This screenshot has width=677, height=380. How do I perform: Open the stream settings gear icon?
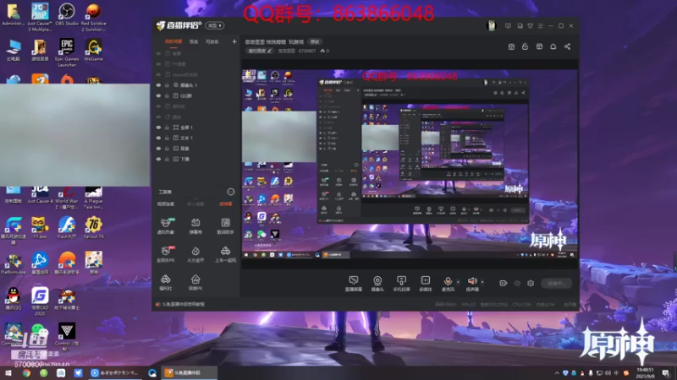(x=531, y=283)
